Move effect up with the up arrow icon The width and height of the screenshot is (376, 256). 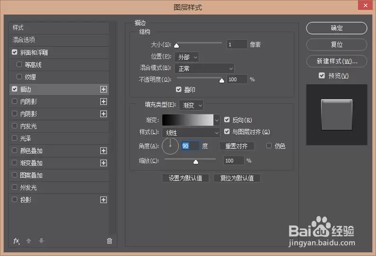pos(28,241)
